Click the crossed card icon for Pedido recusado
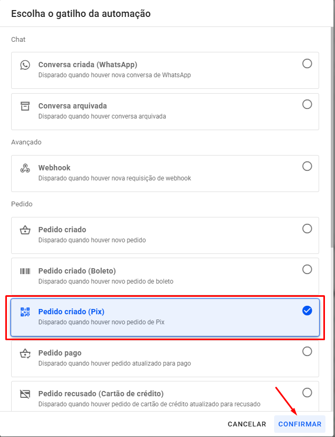The image size is (335, 437). click(25, 394)
